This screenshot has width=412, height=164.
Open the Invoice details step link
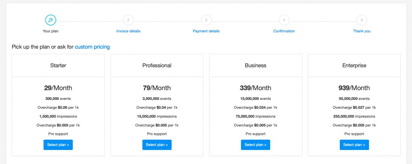pyautogui.click(x=128, y=31)
